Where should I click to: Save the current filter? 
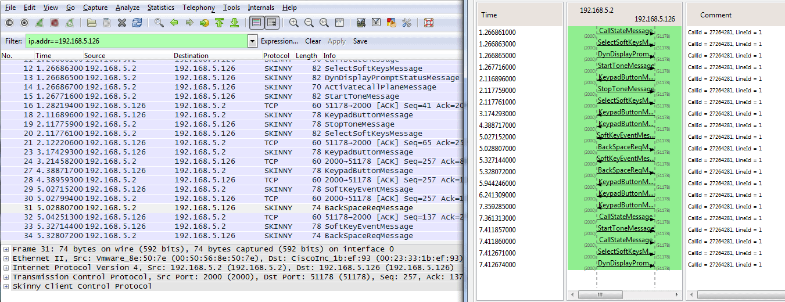tap(360, 41)
